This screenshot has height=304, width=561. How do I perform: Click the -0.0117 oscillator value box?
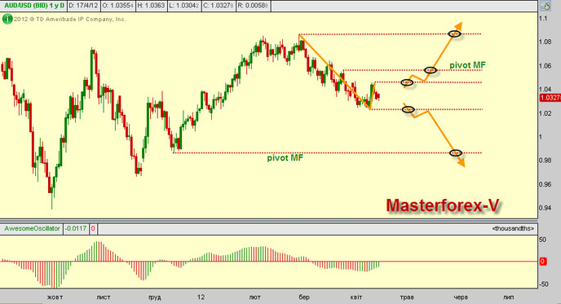tap(76, 228)
